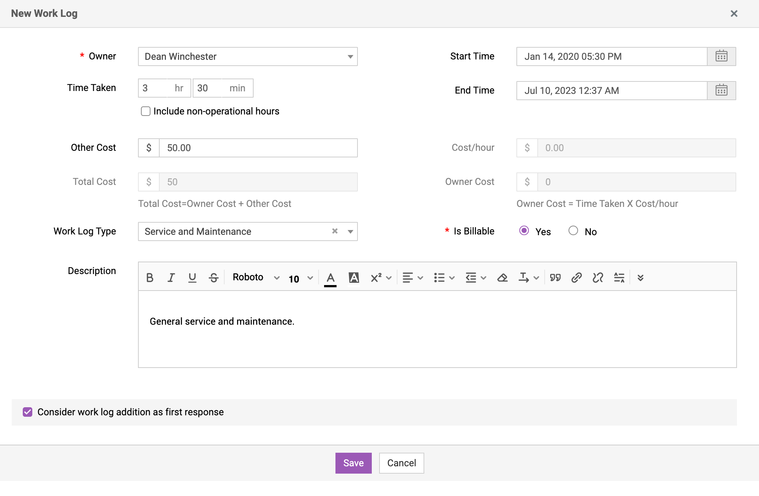The height and width of the screenshot is (496, 759).
Task: Uncheck Consider work log as first response
Action: pyautogui.click(x=28, y=412)
